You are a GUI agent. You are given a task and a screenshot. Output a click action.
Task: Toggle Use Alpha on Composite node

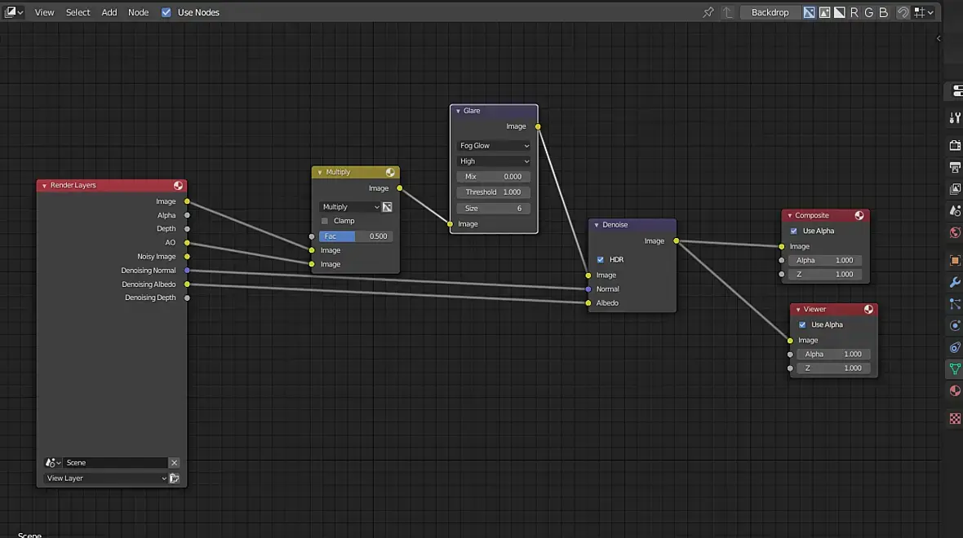793,232
